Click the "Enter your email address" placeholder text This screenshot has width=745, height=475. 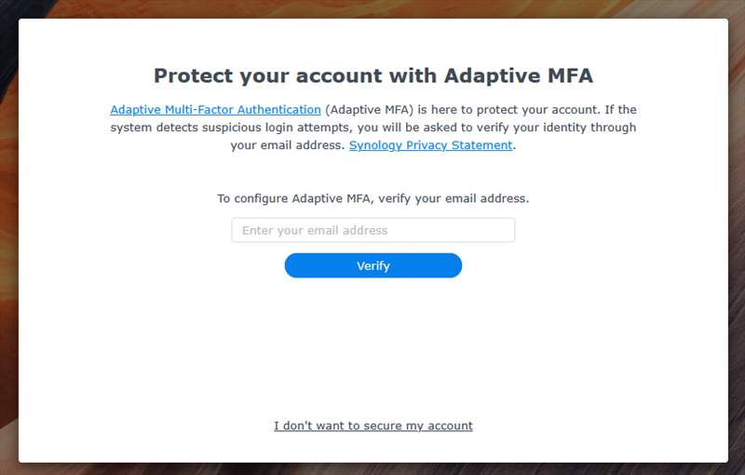[315, 230]
